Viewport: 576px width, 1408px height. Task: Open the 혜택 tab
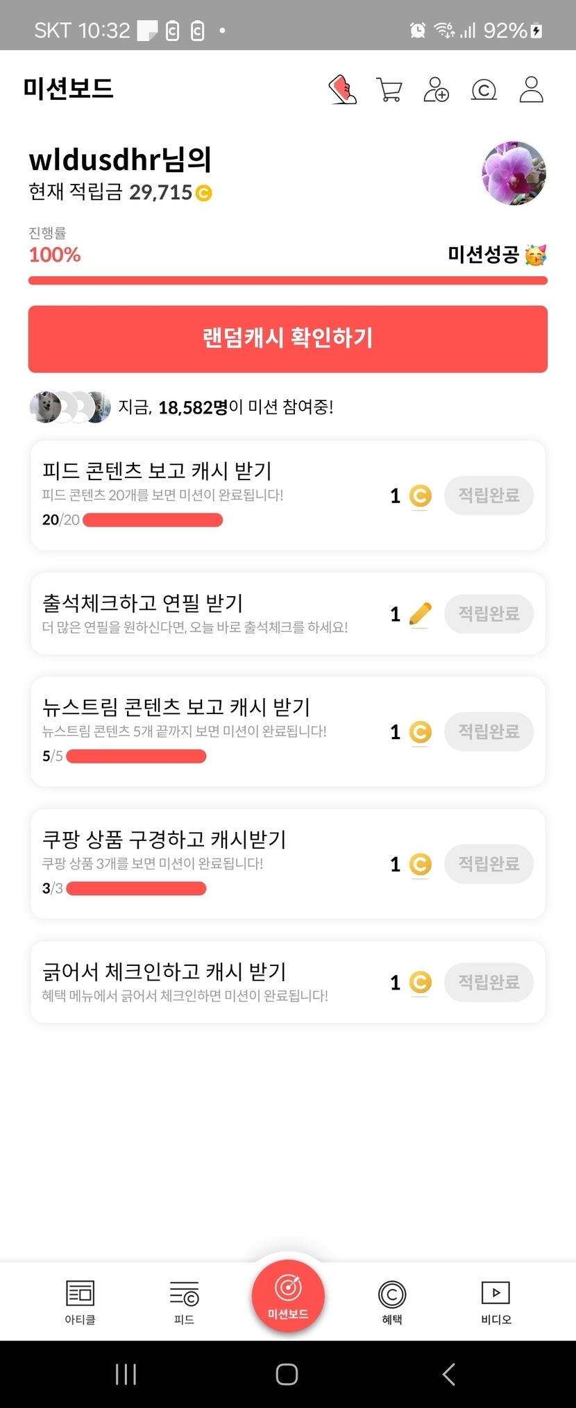click(x=392, y=1301)
